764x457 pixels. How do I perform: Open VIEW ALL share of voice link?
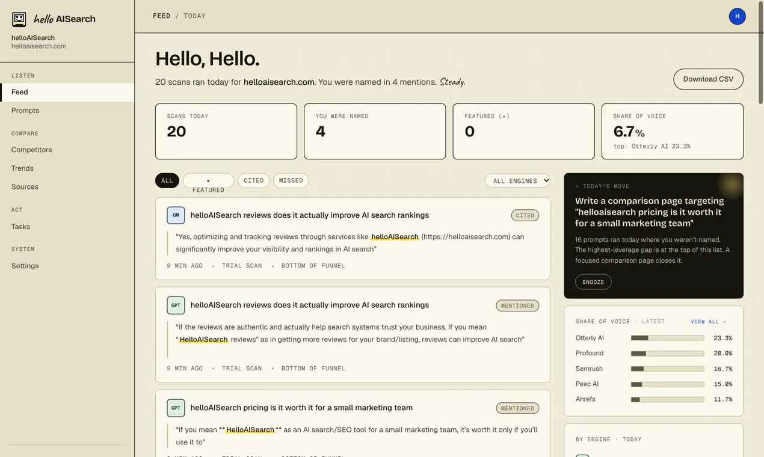[x=708, y=322]
